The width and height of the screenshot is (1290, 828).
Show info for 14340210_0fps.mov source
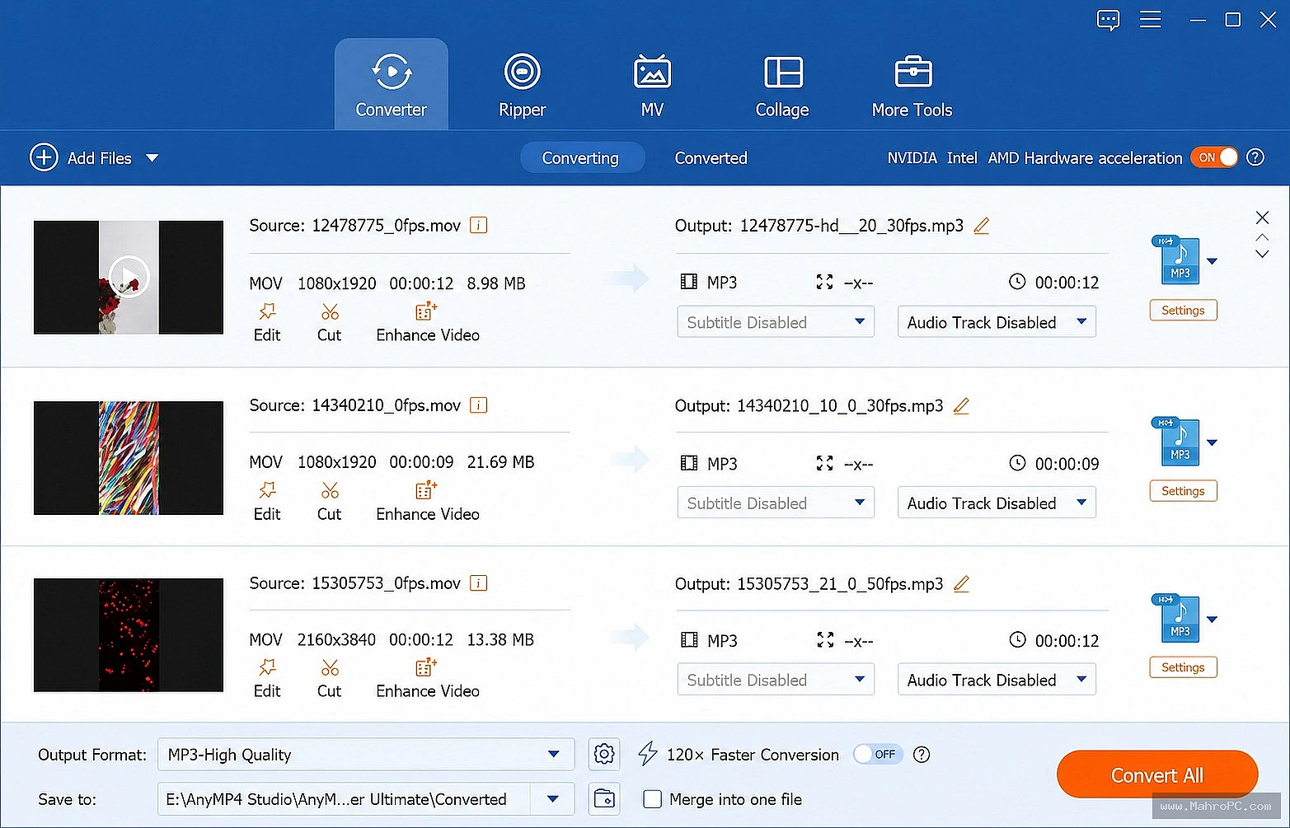(x=478, y=405)
